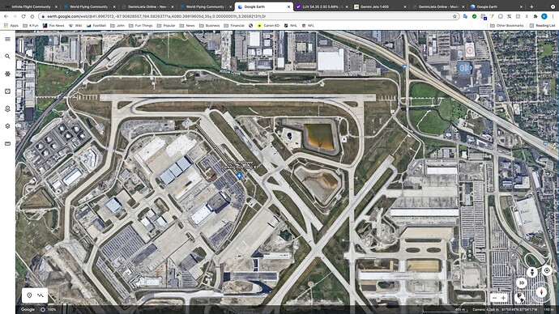Click the globe zoom-out view button

coord(520,297)
